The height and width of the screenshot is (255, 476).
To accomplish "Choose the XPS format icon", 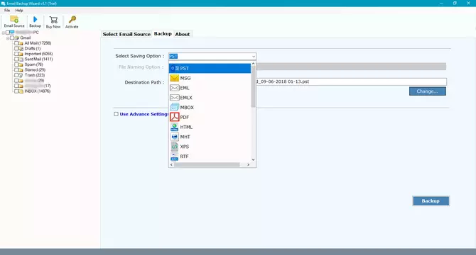I will 175,147.
